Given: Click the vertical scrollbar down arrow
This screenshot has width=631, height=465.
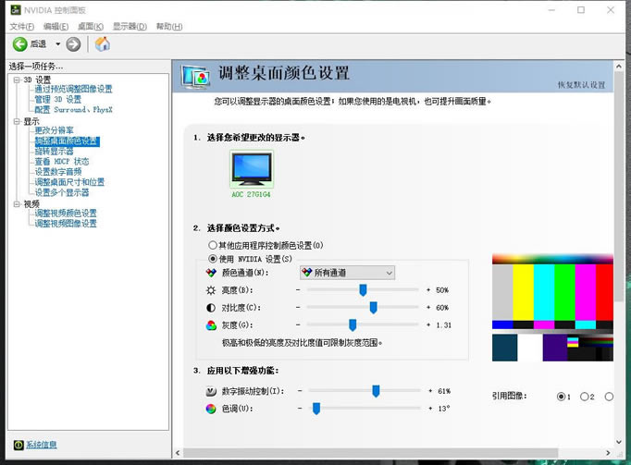Looking at the screenshot, I should click(619, 442).
